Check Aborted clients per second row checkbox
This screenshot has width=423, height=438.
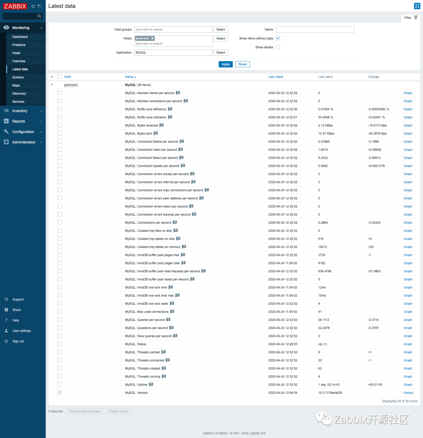pyautogui.click(x=60, y=93)
